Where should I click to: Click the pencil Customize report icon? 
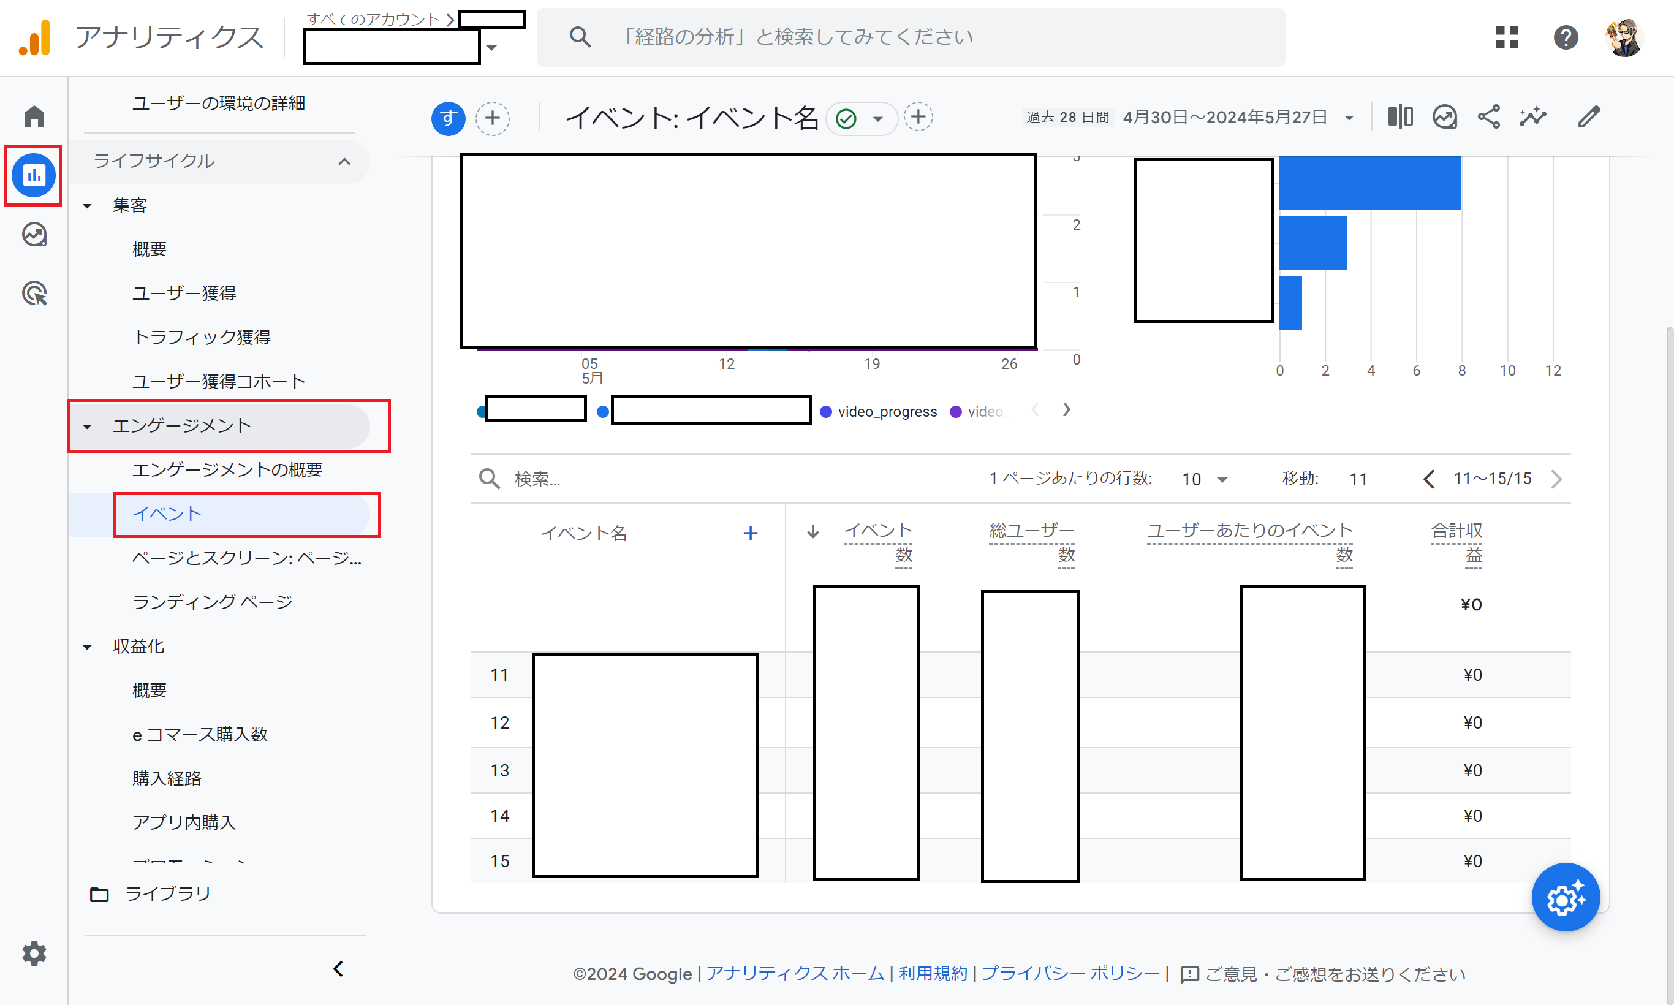pos(1589,117)
